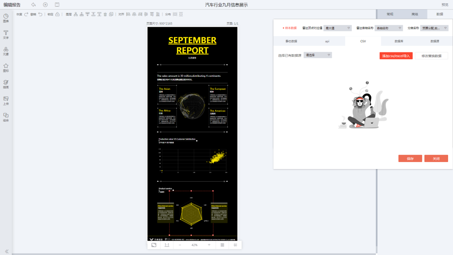Open the 预算分配 category name dropdown
This screenshot has height=255, width=453.
(434, 28)
